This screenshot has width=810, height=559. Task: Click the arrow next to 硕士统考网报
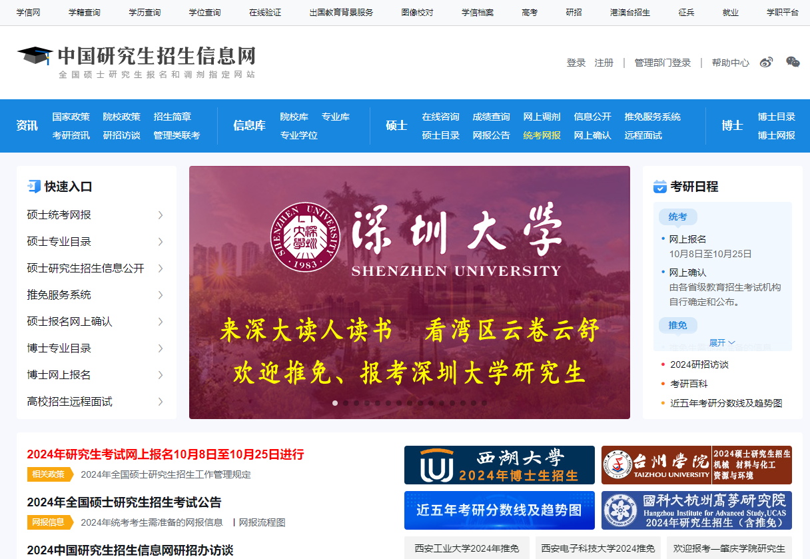pyautogui.click(x=161, y=215)
